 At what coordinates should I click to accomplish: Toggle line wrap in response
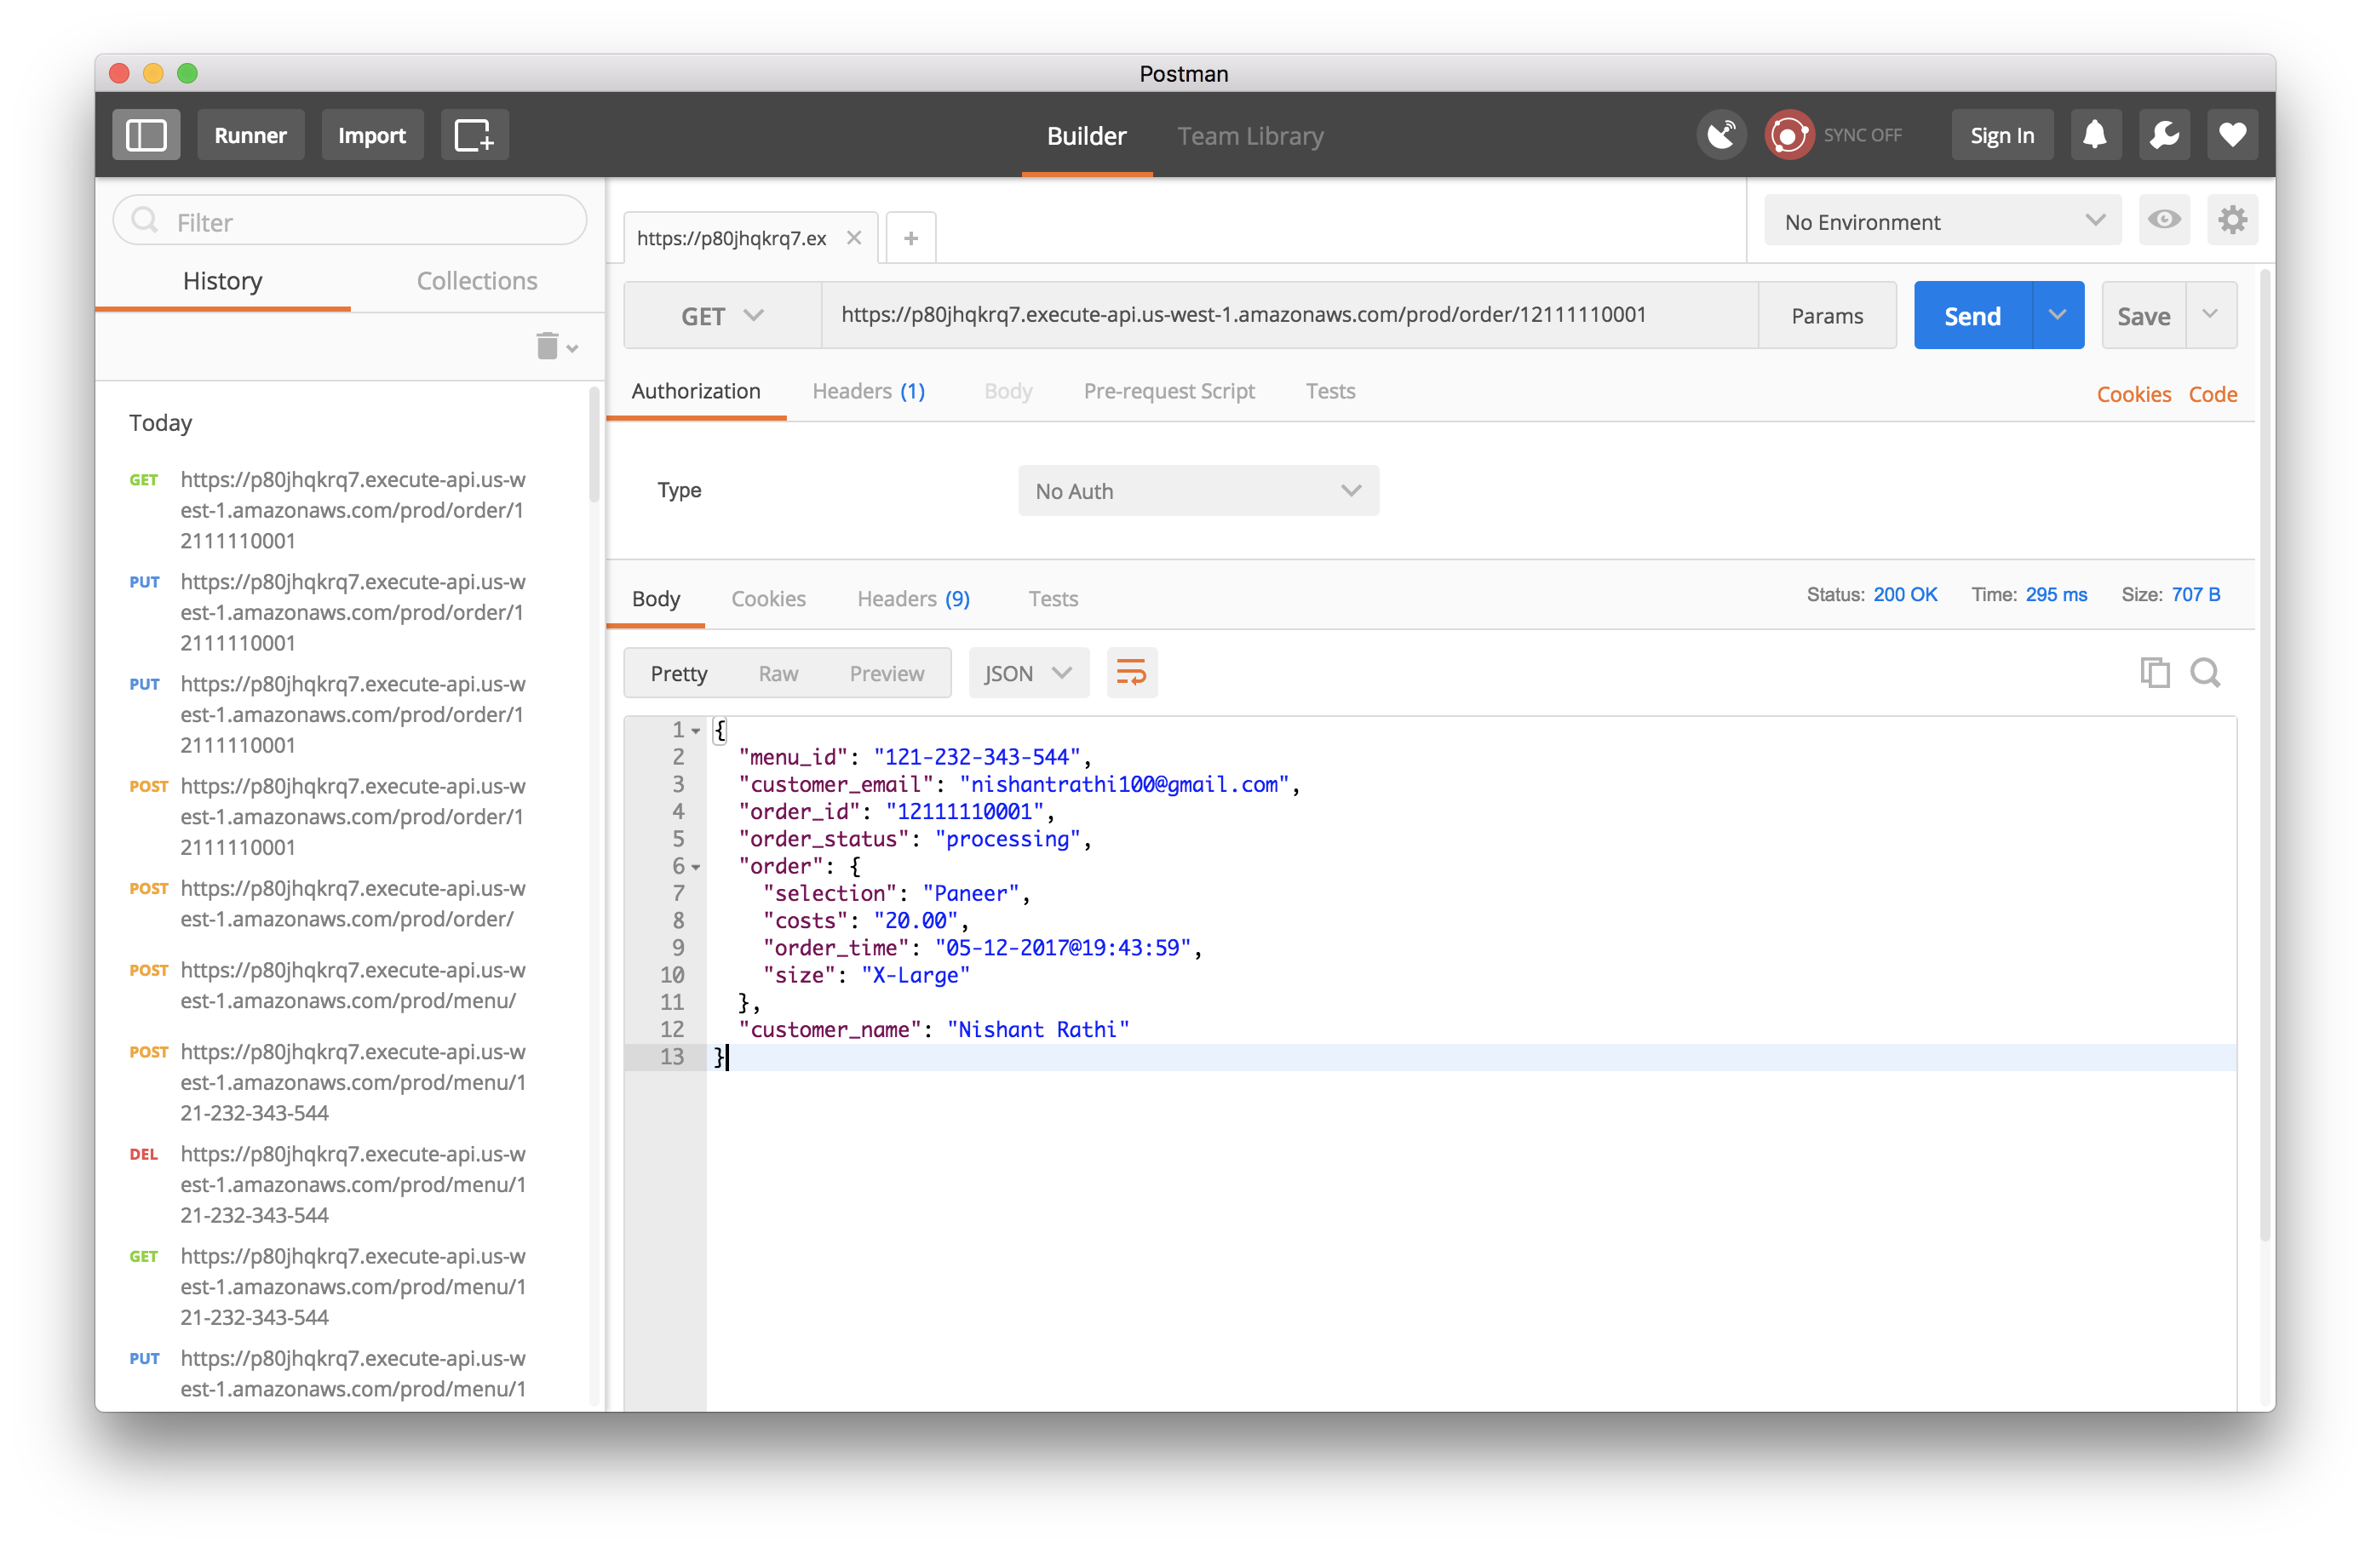tap(1132, 673)
